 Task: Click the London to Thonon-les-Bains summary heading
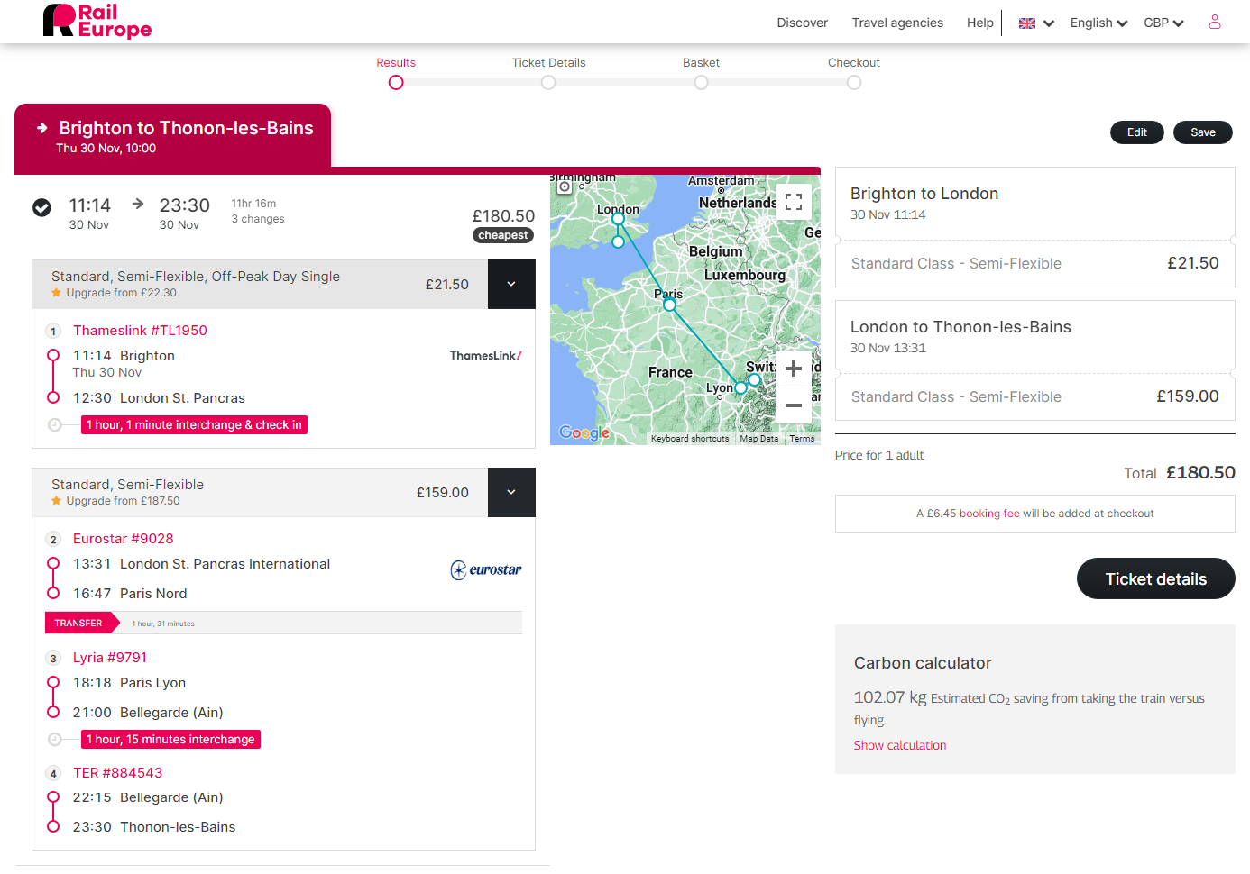tap(960, 327)
